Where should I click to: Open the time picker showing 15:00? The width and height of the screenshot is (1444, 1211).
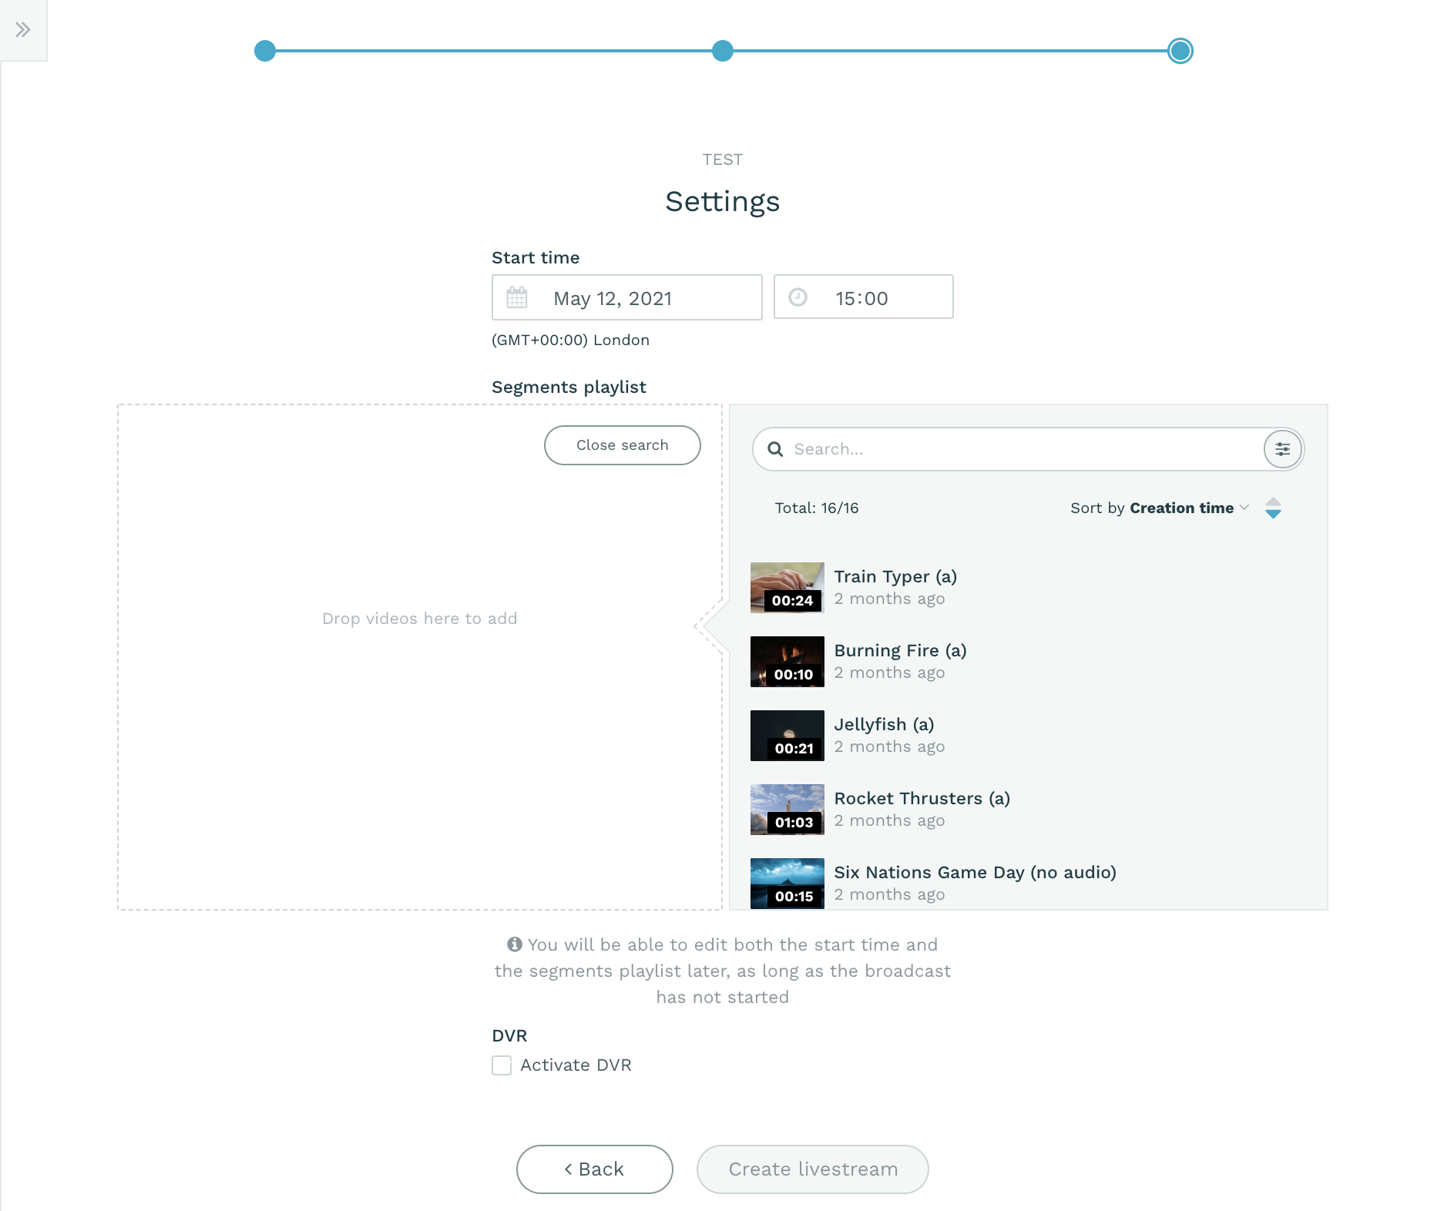pos(861,297)
